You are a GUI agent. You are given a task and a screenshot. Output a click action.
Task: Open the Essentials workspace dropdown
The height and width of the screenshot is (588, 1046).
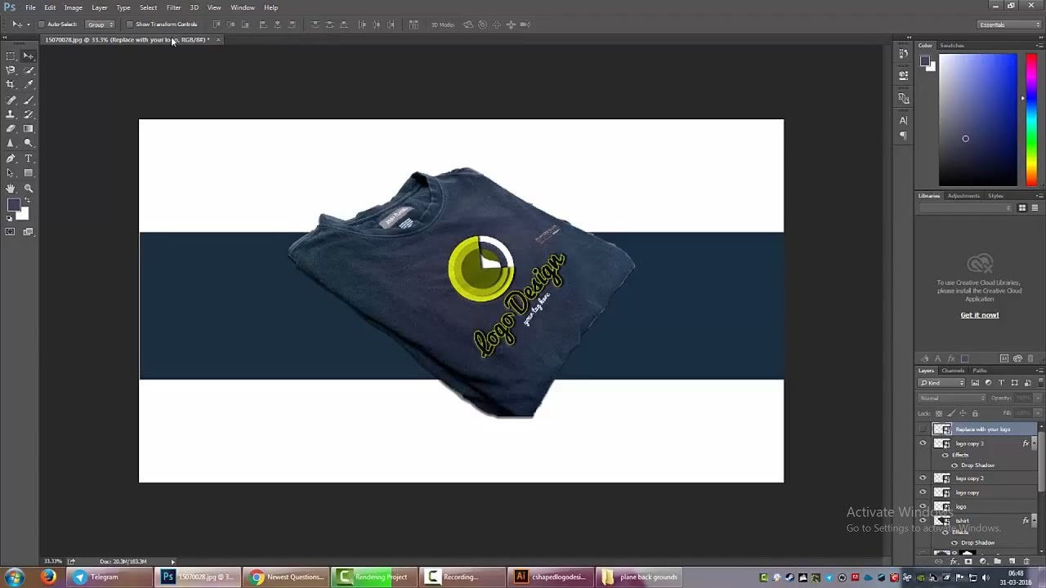(1010, 24)
